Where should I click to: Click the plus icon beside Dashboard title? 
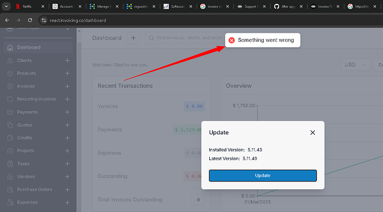(133, 38)
